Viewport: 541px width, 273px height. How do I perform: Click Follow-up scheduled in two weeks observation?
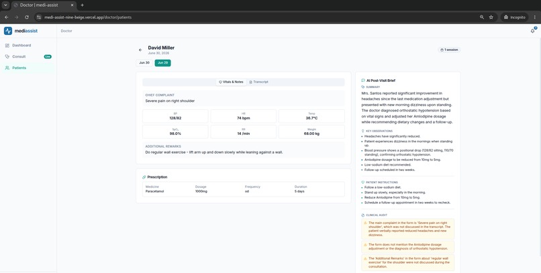pyautogui.click(x=390, y=170)
